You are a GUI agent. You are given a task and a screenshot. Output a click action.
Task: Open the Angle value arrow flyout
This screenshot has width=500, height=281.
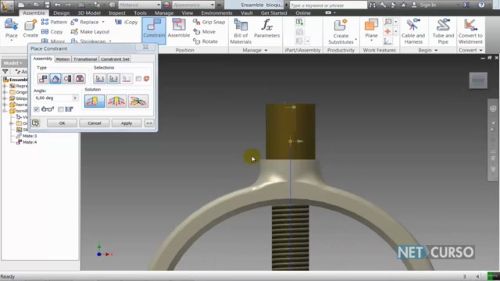click(x=75, y=98)
